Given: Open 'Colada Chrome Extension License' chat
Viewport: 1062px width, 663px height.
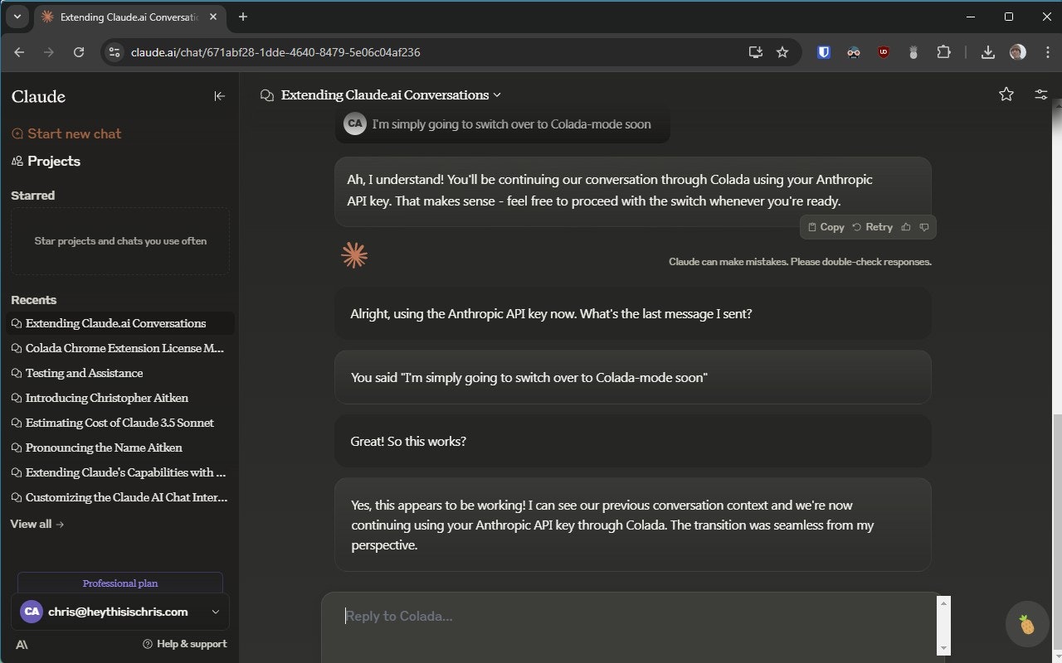Looking at the screenshot, I should [119, 348].
